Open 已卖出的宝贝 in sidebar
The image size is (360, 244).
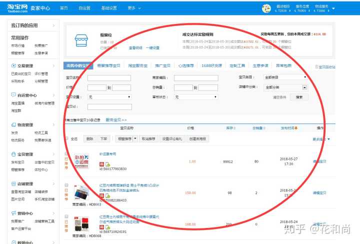(x=21, y=73)
